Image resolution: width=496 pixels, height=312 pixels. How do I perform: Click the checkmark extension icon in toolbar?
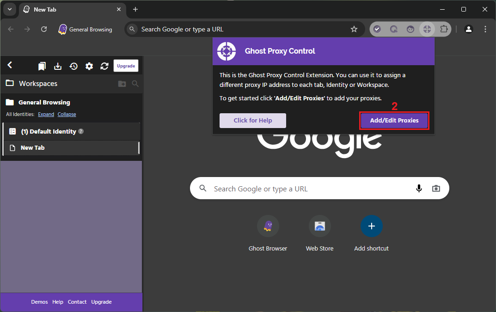377,30
